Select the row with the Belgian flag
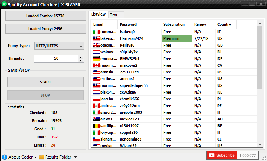Screen dimensions: 267x161 (174, 126)
